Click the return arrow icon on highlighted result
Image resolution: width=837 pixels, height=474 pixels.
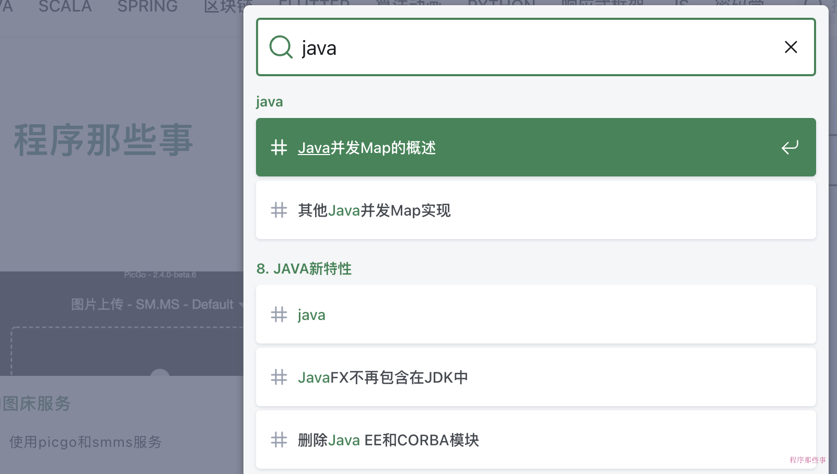(789, 147)
